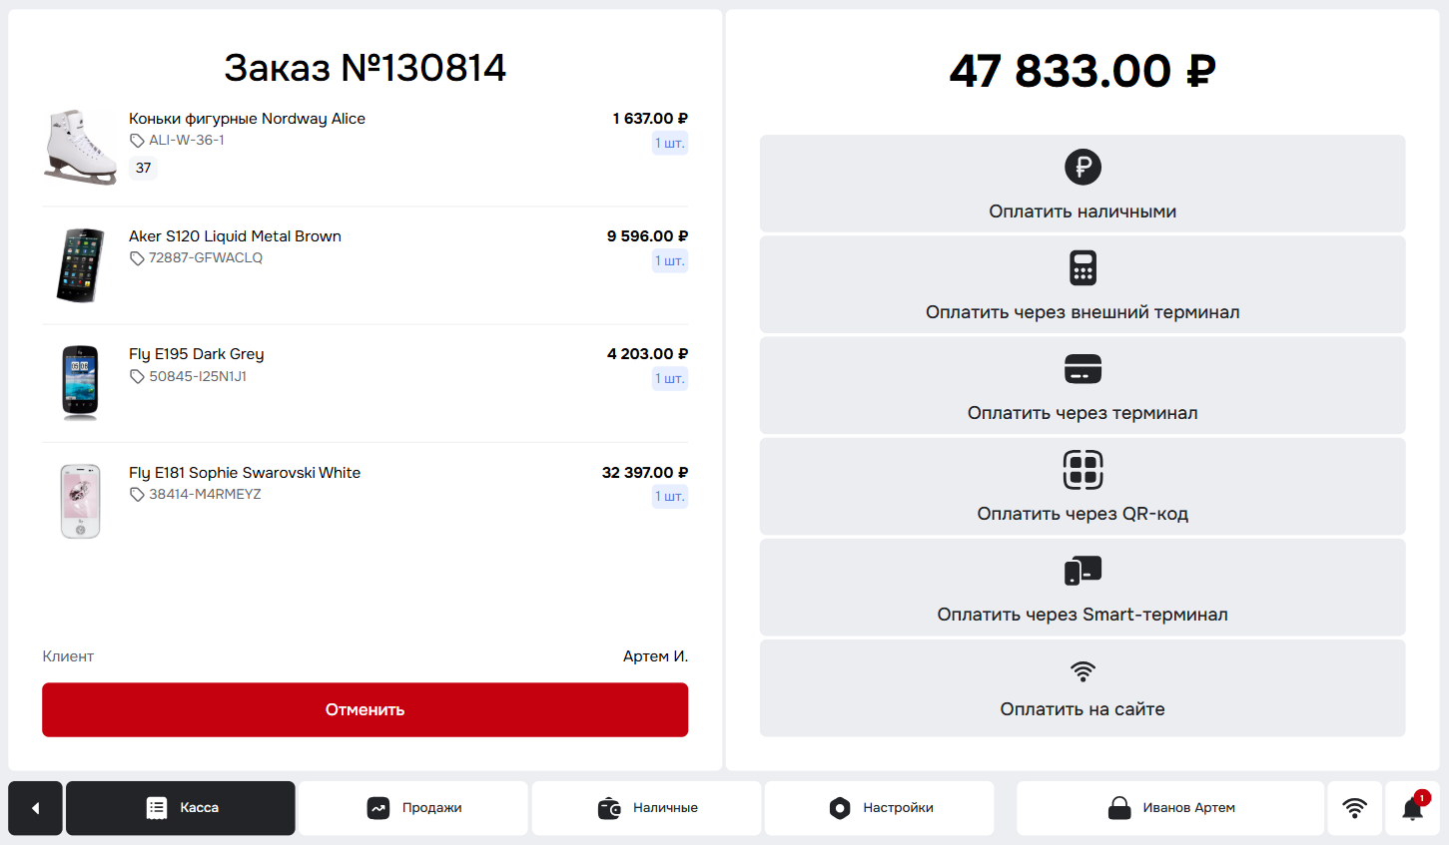Click the wallet icon next to Наличные
Image resolution: width=1449 pixels, height=845 pixels.
(x=609, y=808)
